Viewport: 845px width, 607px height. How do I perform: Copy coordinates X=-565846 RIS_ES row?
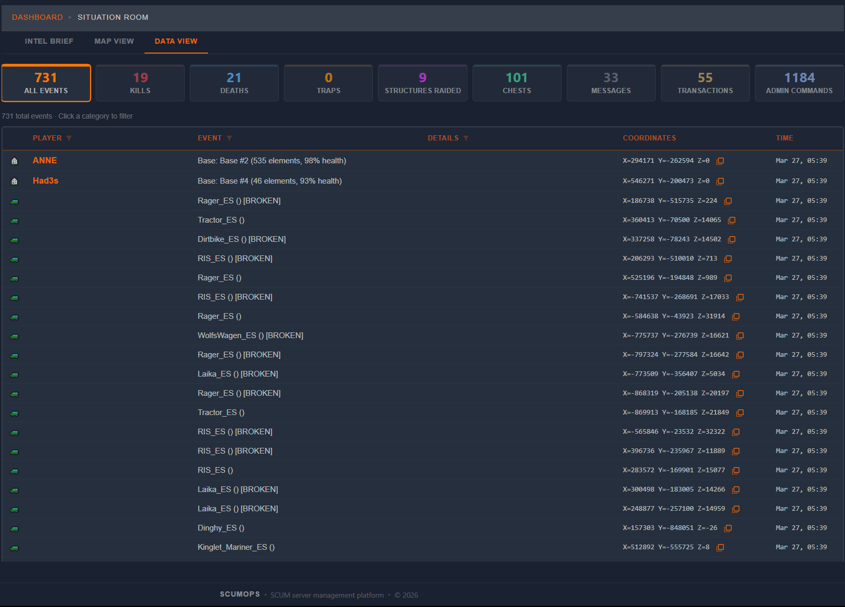pyautogui.click(x=736, y=432)
